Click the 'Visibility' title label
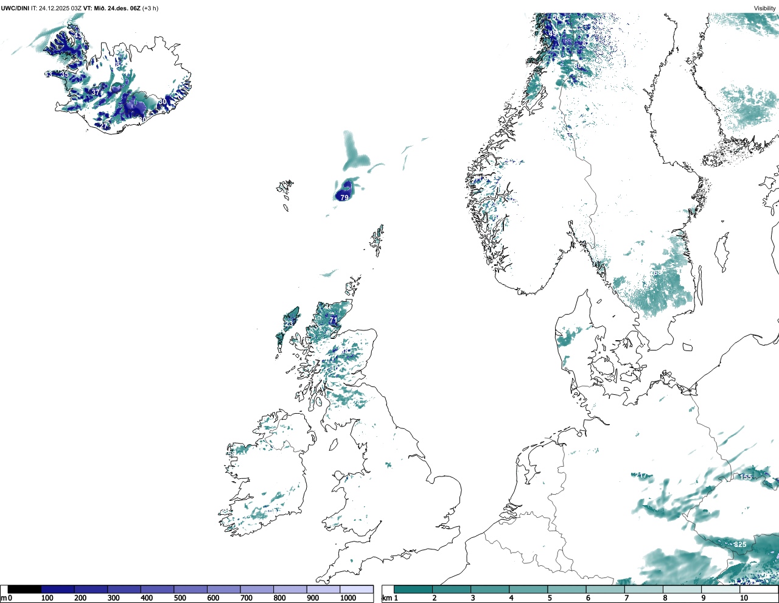Viewport: 779px width, 603px height. 765,9
